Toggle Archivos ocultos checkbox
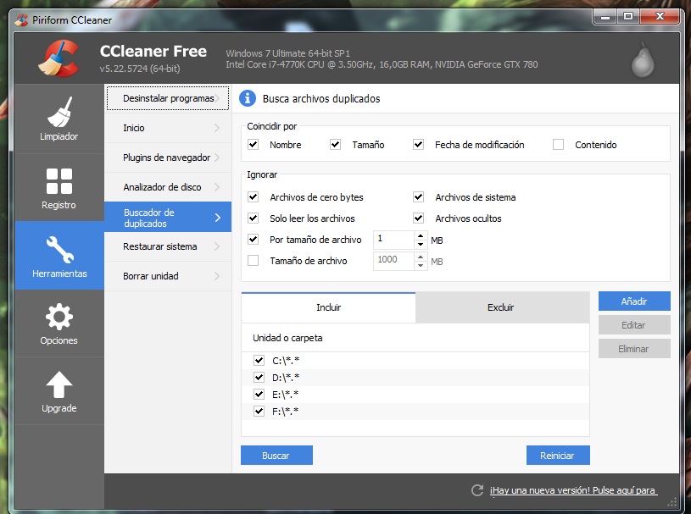 coord(418,218)
